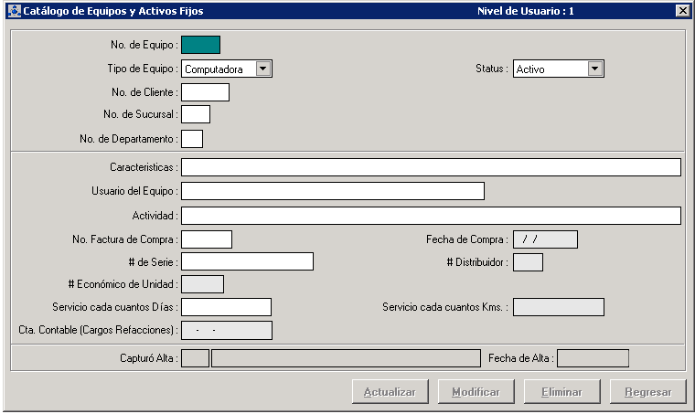Click the # de Serie input
This screenshot has height=414, width=695.
(247, 262)
